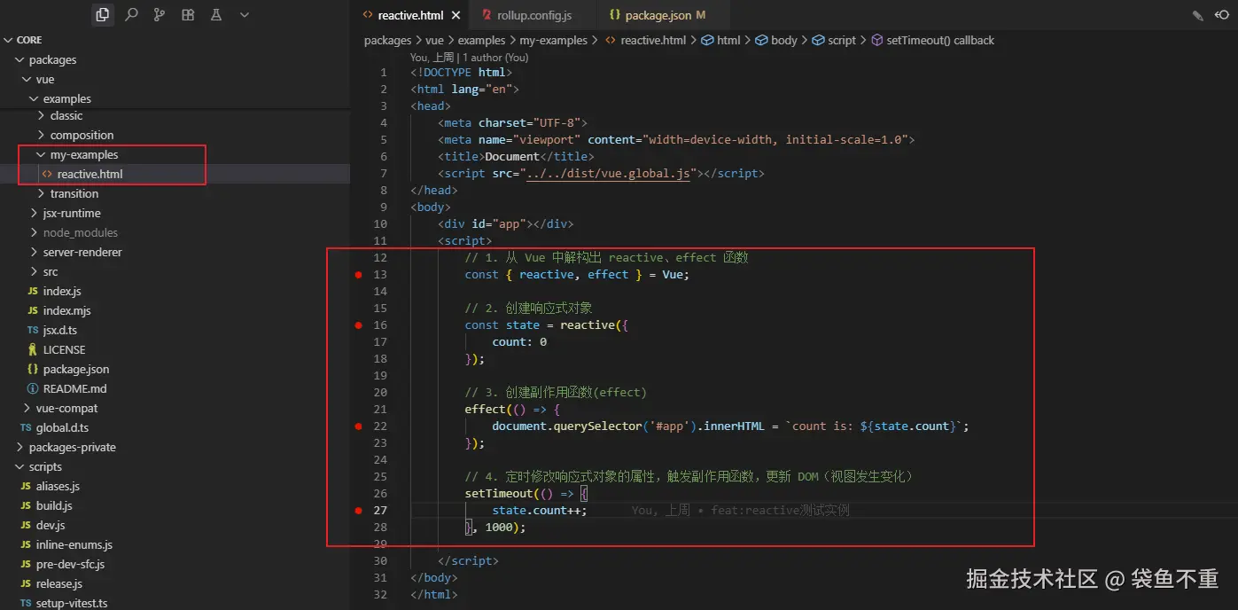1238x610 pixels.
Task: Open setup-vitest.ts in scripts folder
Action: 72,603
